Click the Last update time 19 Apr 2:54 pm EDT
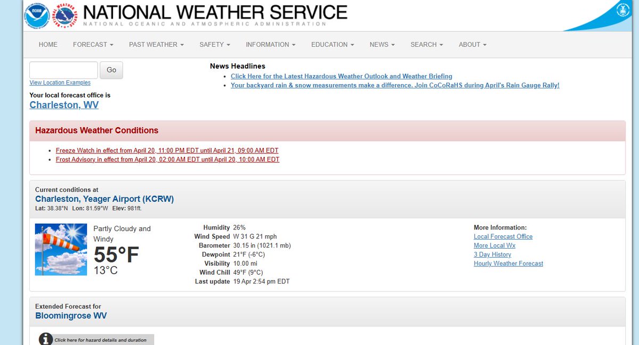The width and height of the screenshot is (639, 345). tap(261, 281)
